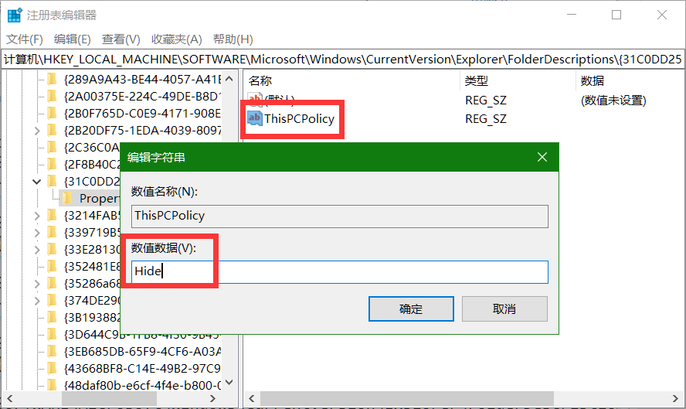The image size is (686, 409).
Task: Click values pane horizontal scroll left arrow
Action: [x=252, y=398]
